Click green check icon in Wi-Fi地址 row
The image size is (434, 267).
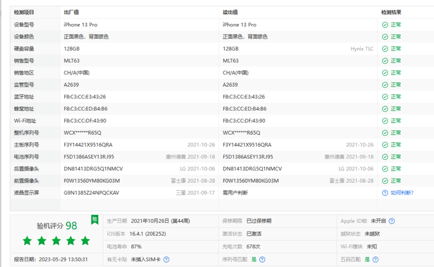pos(385,121)
